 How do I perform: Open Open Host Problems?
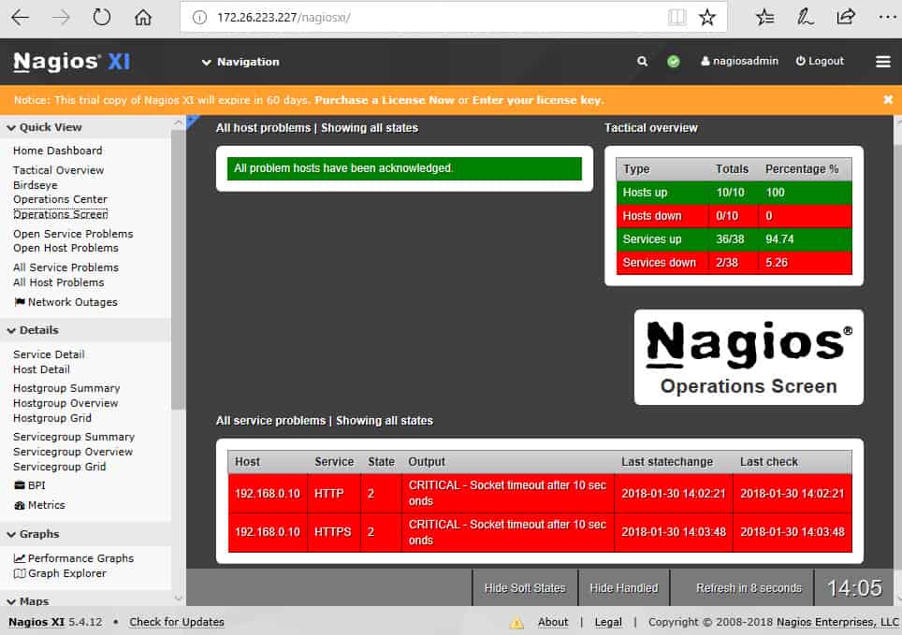65,248
